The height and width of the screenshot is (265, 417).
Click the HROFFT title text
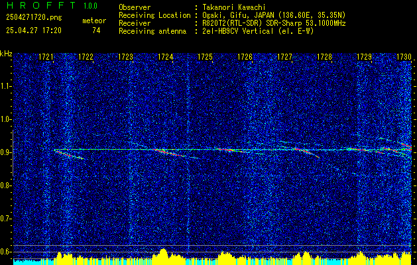click(41, 5)
